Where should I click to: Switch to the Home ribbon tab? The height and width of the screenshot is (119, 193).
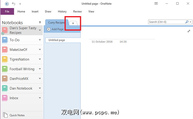pyautogui.click(x=21, y=12)
